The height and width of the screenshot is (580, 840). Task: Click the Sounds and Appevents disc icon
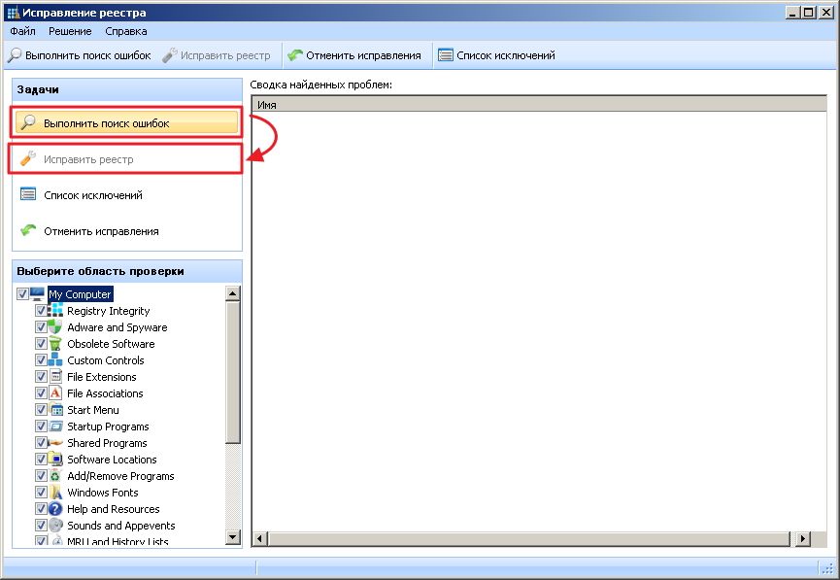[x=55, y=525]
